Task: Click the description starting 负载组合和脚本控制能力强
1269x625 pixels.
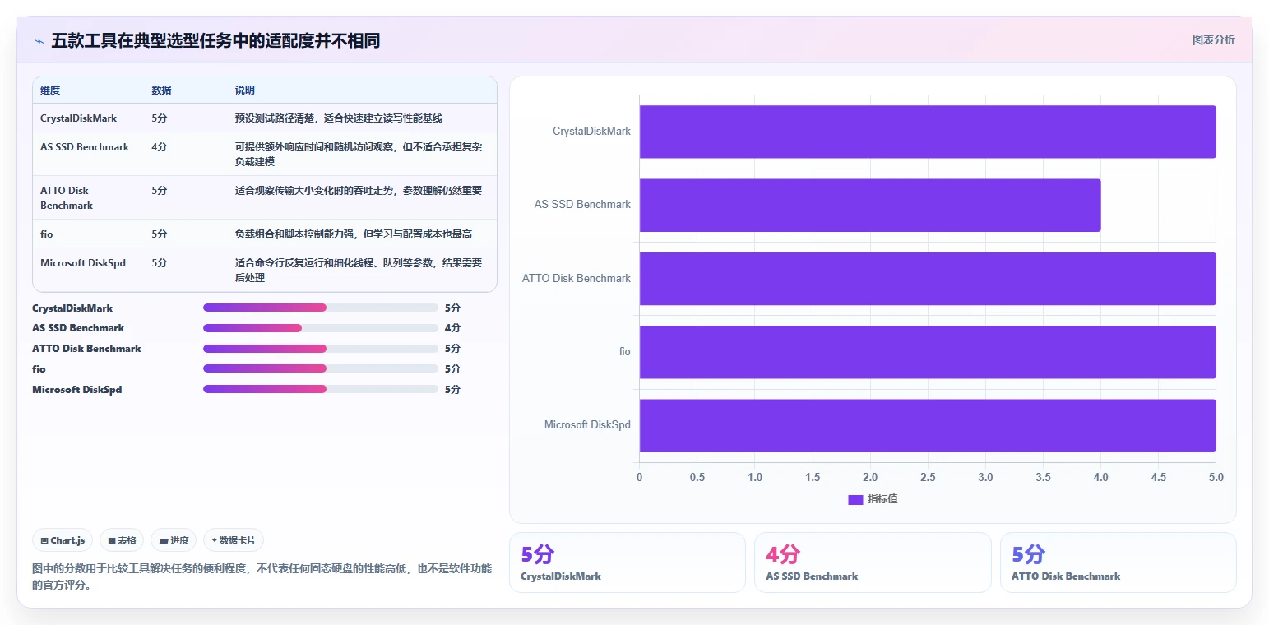Action: pos(353,234)
